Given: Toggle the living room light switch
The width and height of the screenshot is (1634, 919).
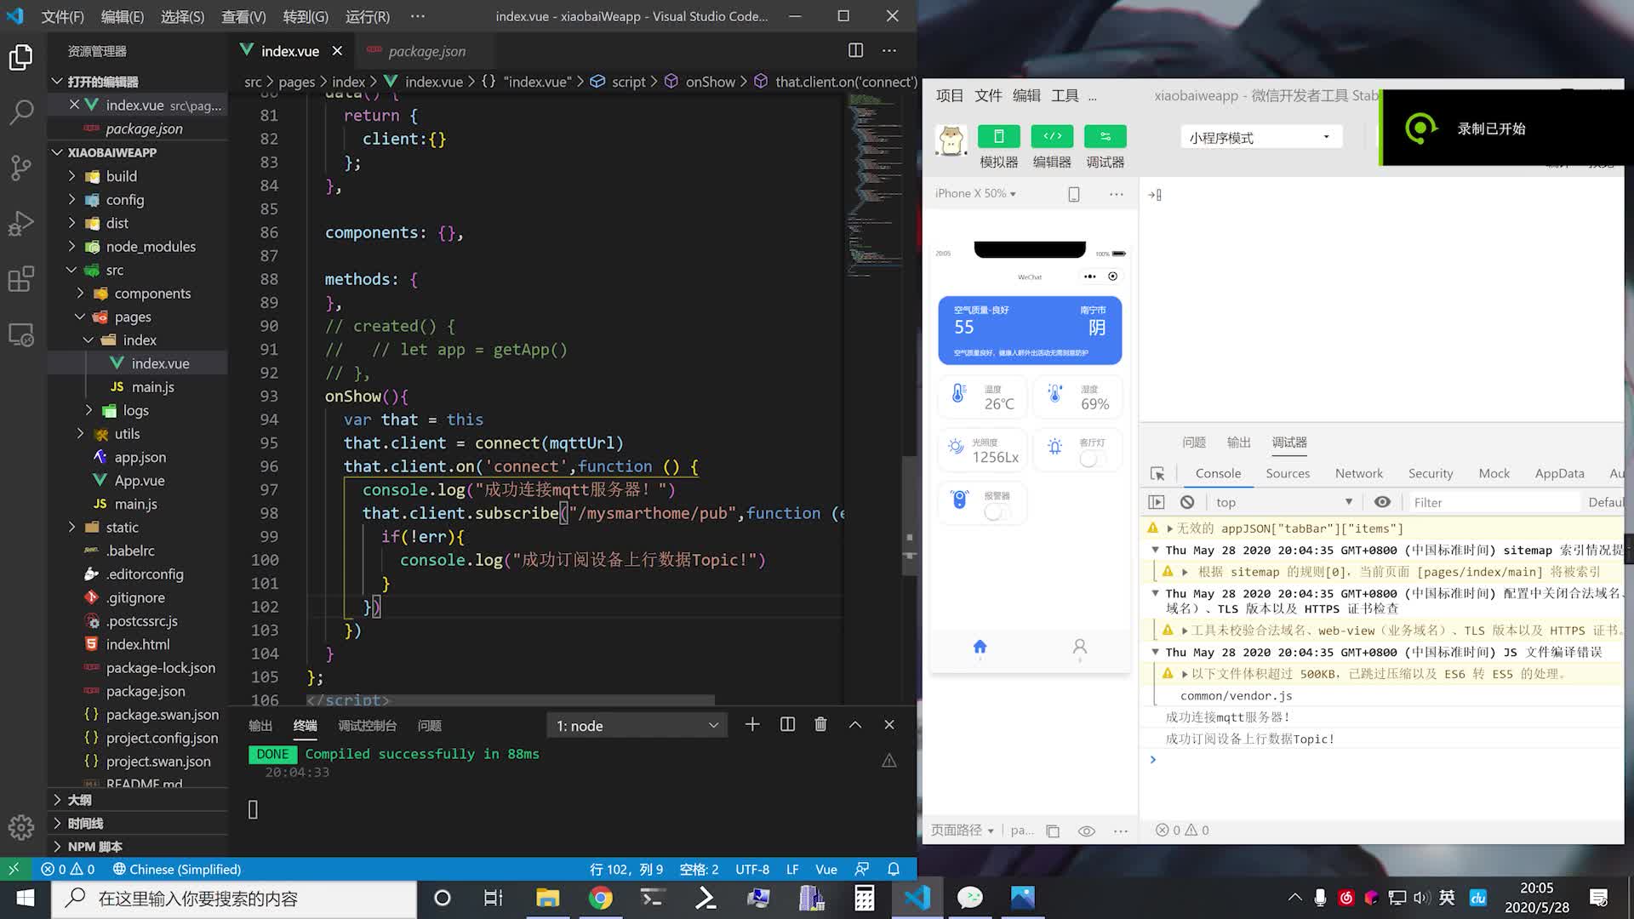Looking at the screenshot, I should 1092,459.
